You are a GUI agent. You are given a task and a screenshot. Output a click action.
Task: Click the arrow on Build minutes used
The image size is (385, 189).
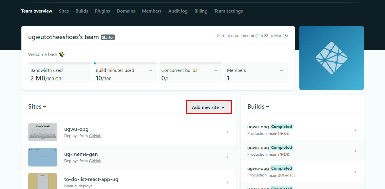tap(150, 70)
